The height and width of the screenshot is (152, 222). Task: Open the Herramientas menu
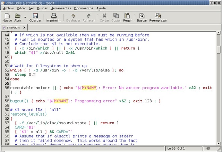point(61,8)
